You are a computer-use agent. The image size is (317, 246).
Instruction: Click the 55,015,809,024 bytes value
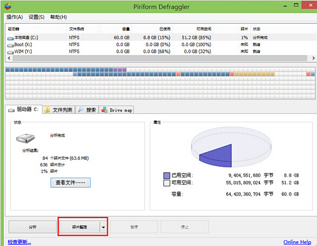243,182
